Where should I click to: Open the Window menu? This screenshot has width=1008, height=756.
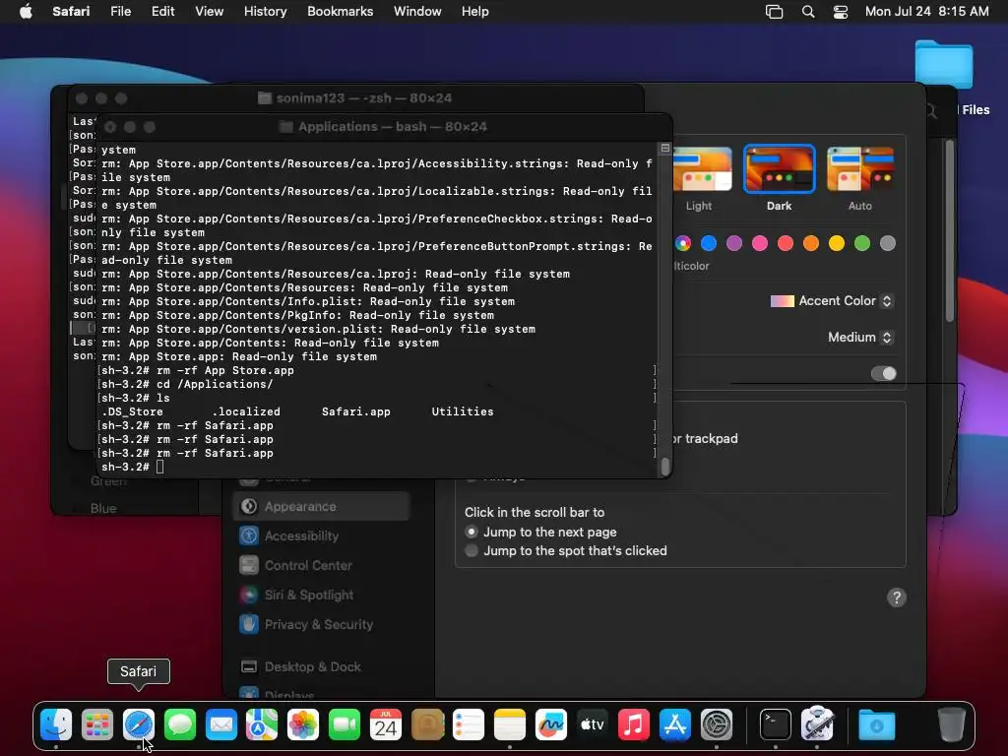click(x=417, y=12)
